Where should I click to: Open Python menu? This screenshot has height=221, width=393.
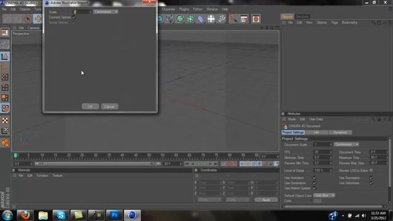(198, 9)
